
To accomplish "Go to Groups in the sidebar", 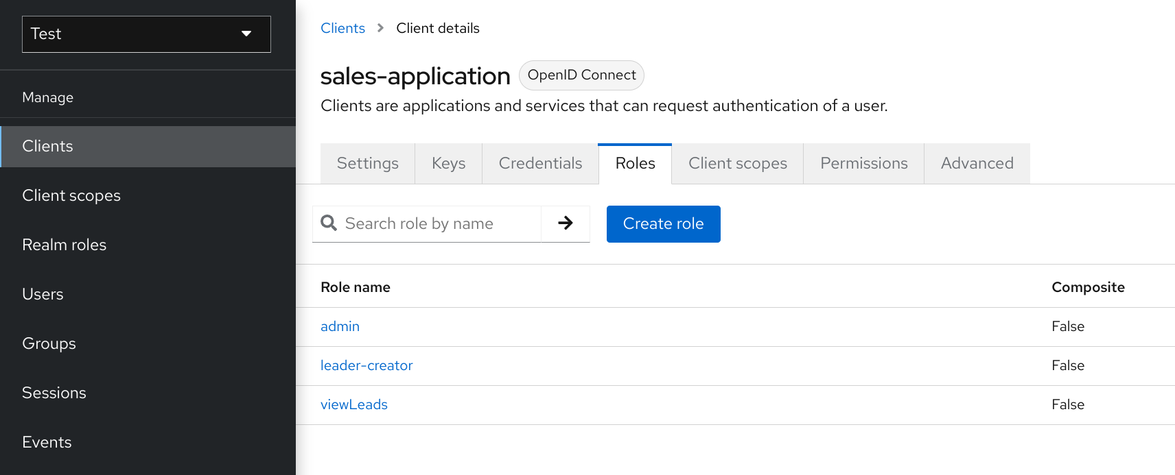I will (x=49, y=344).
